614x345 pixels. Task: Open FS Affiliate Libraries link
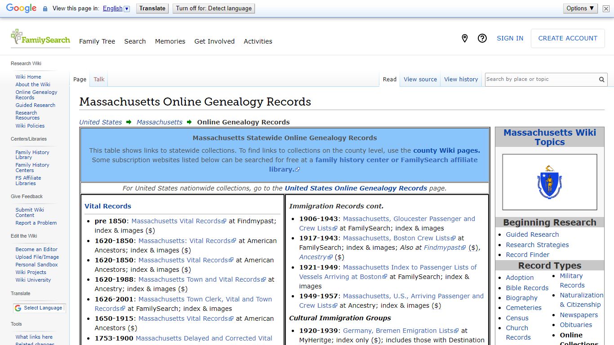pos(28,181)
